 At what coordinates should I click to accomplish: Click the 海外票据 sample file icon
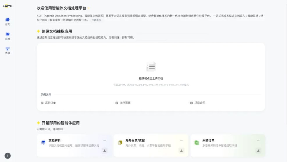[x=117, y=103]
